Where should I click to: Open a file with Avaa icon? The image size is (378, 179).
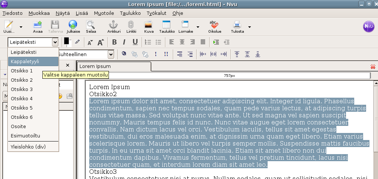pyautogui.click(x=38, y=26)
